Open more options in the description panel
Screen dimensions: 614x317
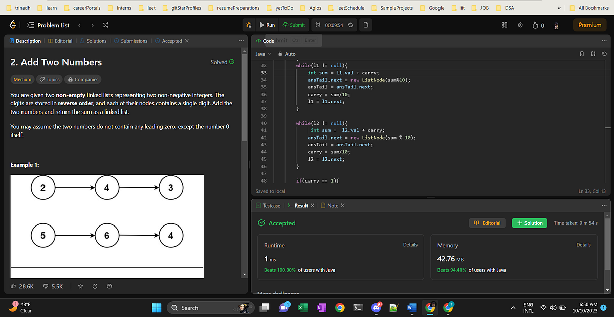241,41
